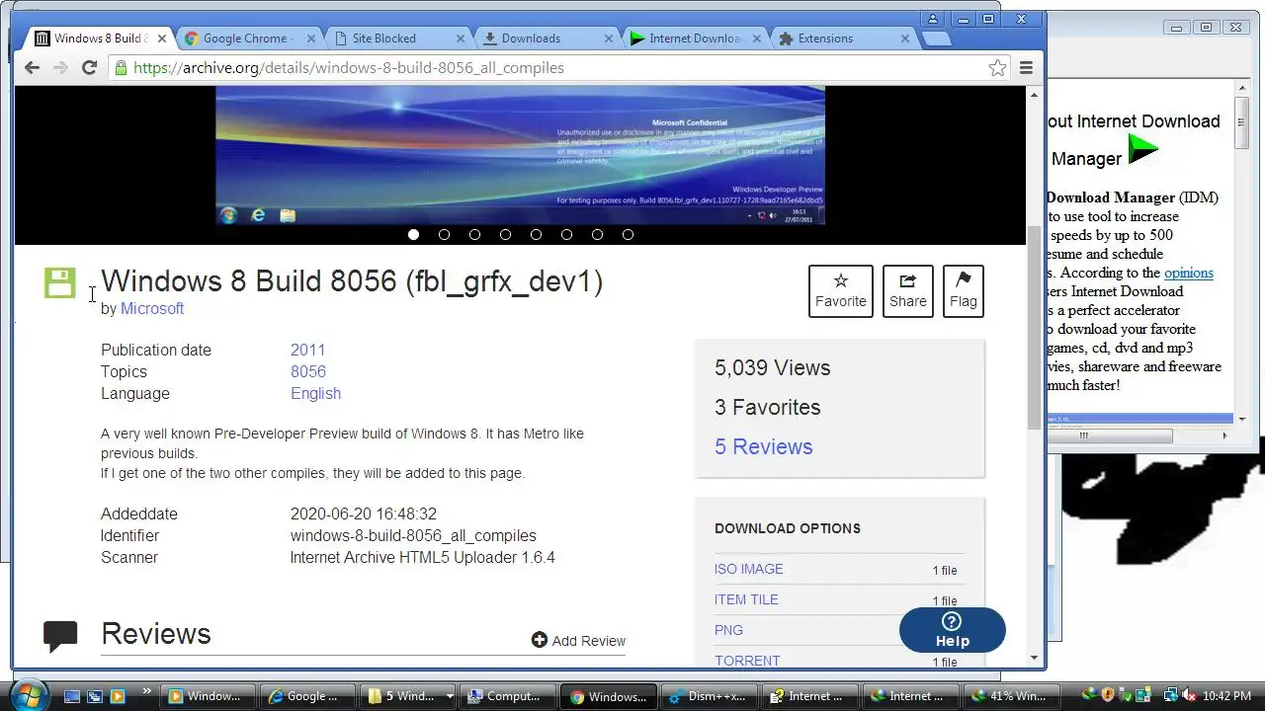The image size is (1265, 711).
Task: Click the scroll-down arrow in Chrome's scrollbar
Action: pyautogui.click(x=1035, y=658)
